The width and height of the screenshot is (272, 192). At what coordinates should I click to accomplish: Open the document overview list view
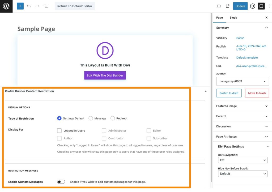click(46, 6)
